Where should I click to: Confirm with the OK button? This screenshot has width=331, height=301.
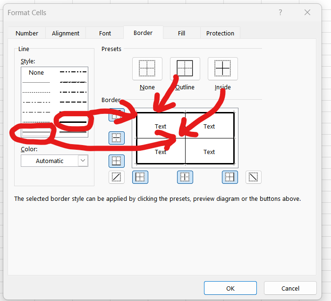230,288
